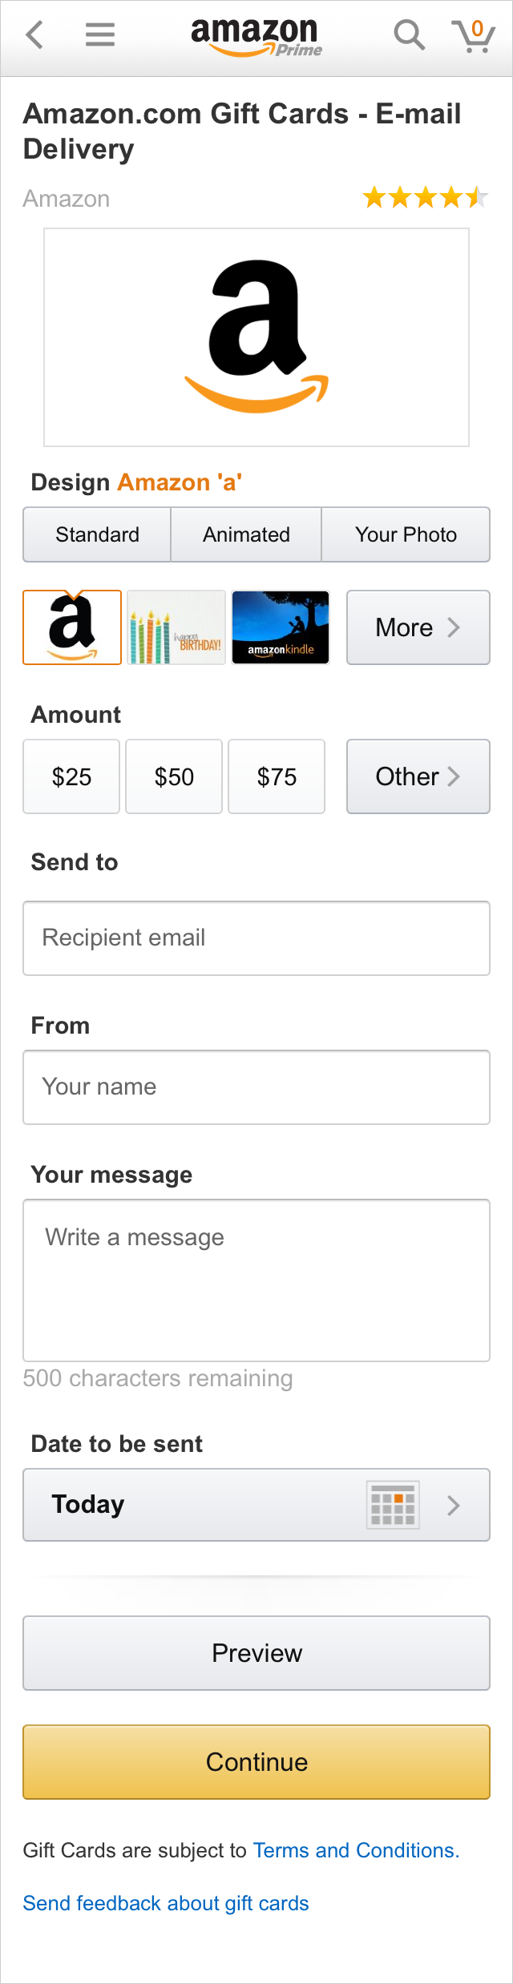Image resolution: width=513 pixels, height=1984 pixels.
Task: Click the Amazon Prime logo
Action: [x=256, y=37]
